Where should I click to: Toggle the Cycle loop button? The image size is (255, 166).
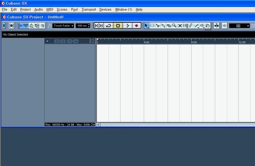point(108,26)
